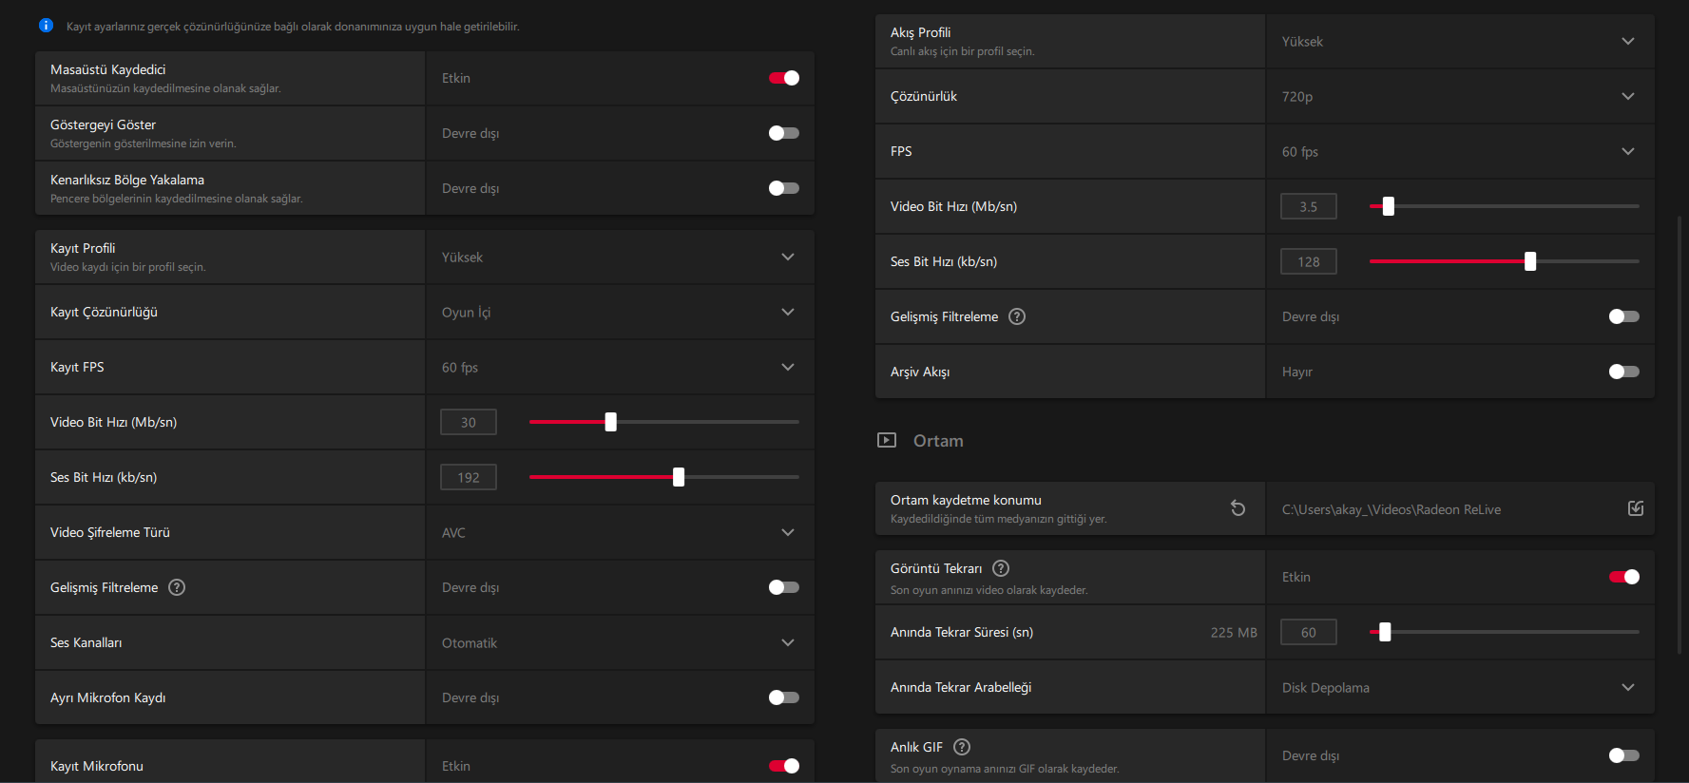Click streaming Video Bit Hızı slider handle
The width and height of the screenshot is (1689, 783).
point(1389,206)
